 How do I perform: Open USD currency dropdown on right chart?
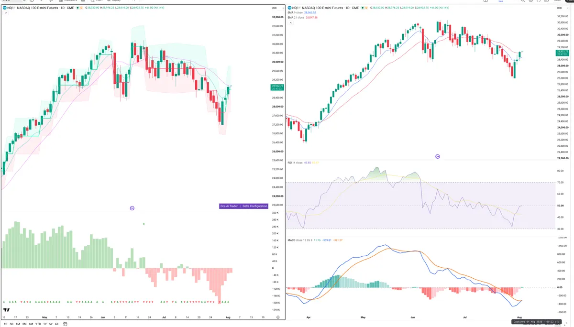point(563,8)
